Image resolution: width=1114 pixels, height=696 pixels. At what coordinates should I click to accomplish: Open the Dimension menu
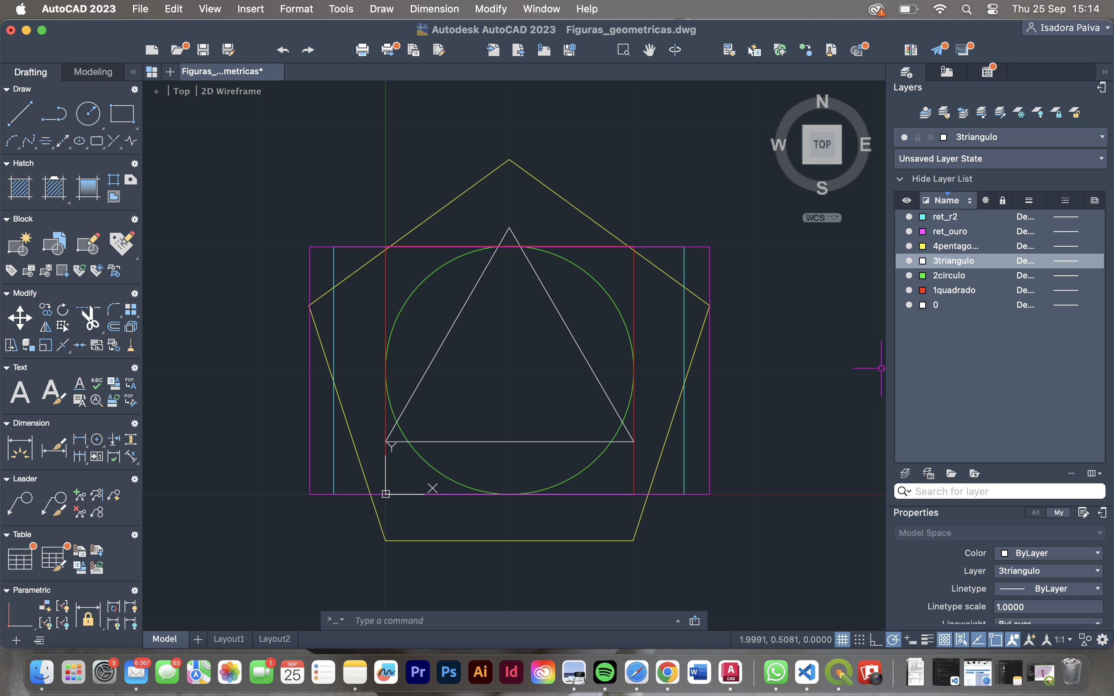(434, 9)
